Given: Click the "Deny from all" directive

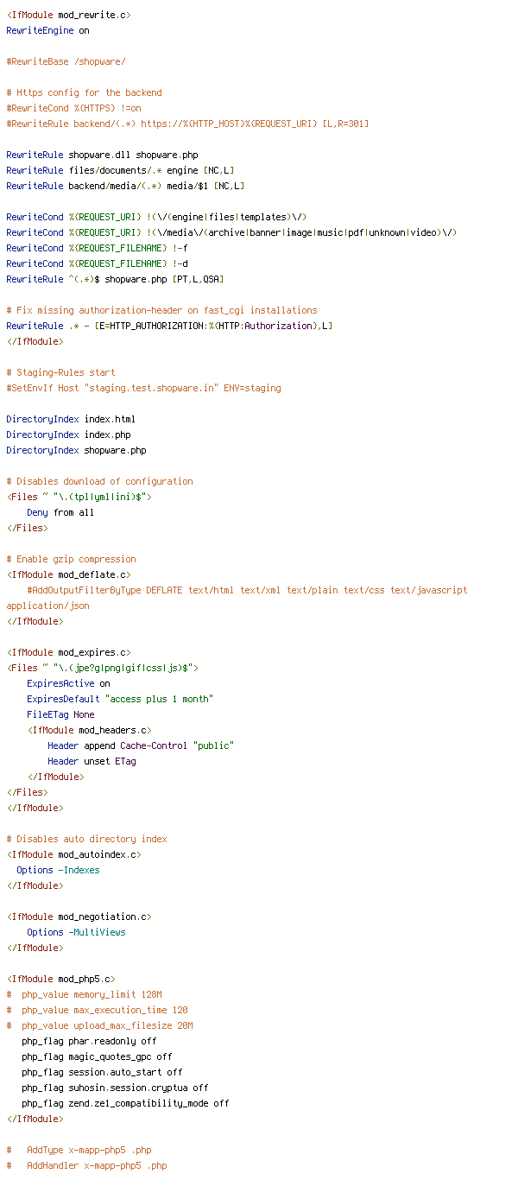Looking at the screenshot, I should (x=60, y=513).
